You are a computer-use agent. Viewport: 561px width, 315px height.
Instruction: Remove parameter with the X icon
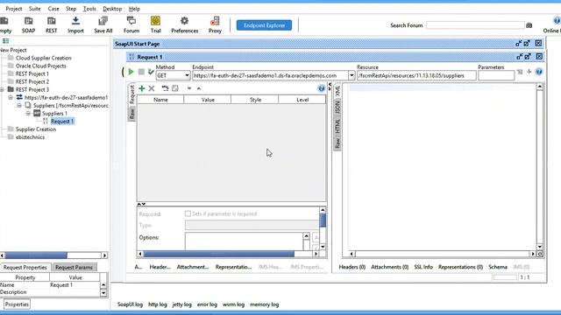(152, 88)
